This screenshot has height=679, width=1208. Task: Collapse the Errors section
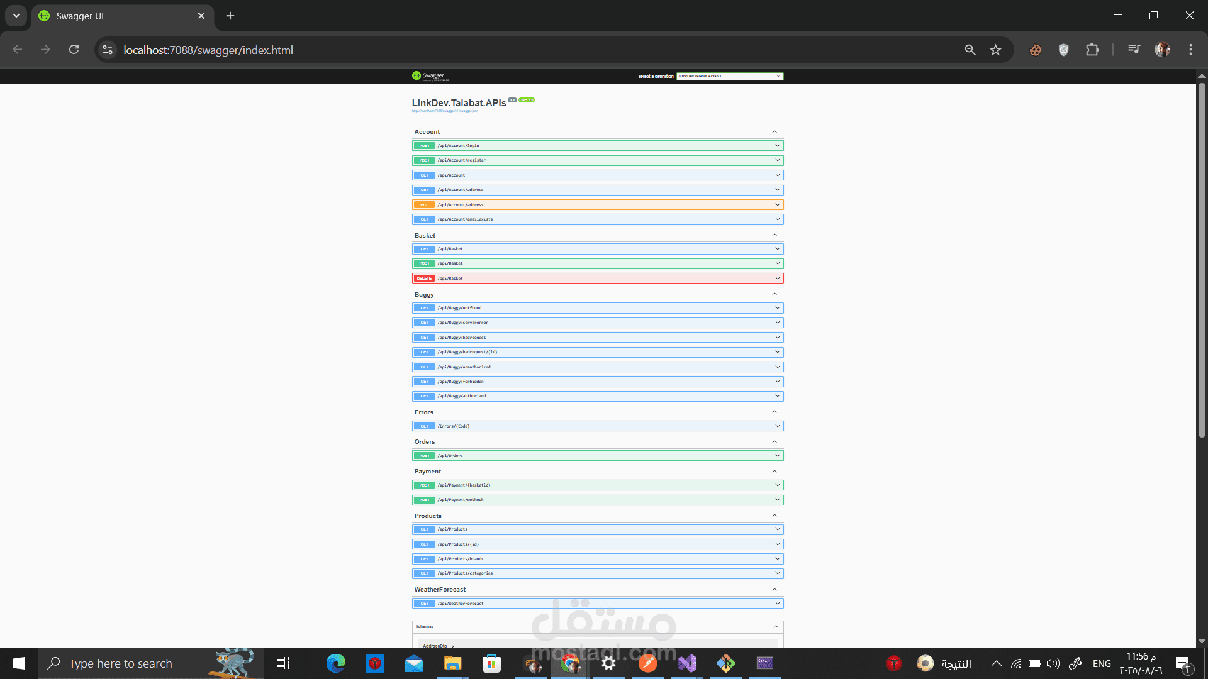775,412
